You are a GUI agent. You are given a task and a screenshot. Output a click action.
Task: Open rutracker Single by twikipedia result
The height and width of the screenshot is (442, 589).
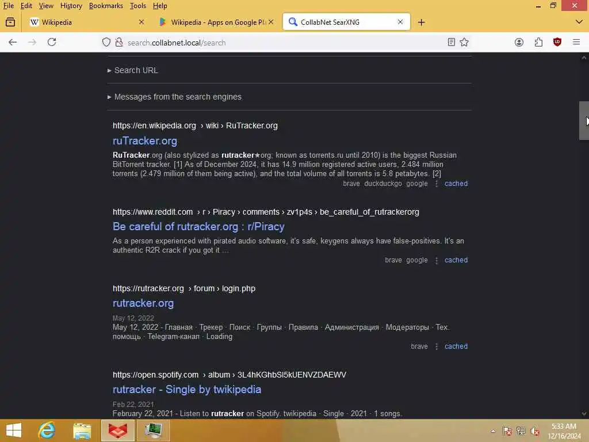coord(187,390)
